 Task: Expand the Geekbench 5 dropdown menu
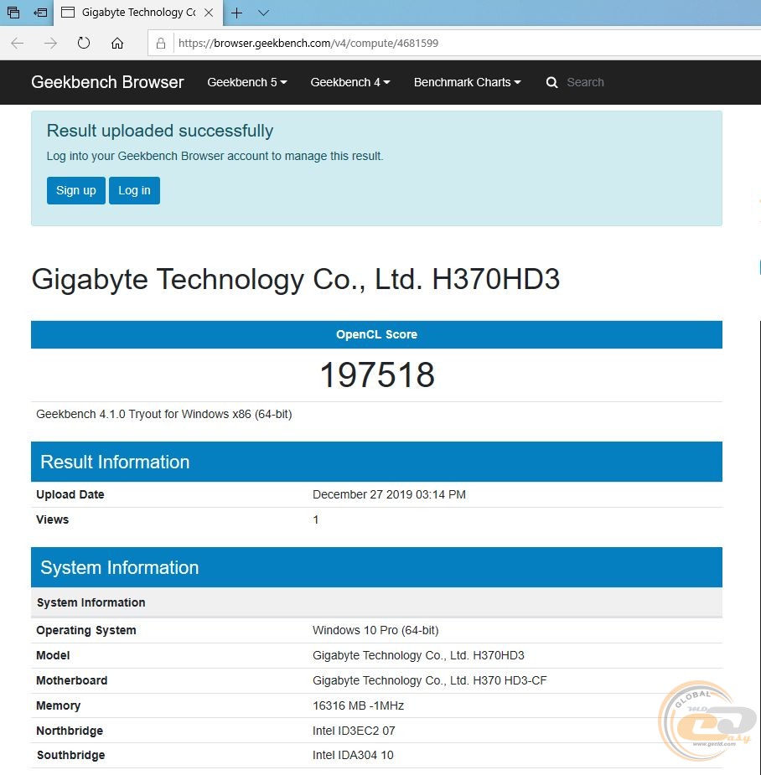[x=247, y=82]
